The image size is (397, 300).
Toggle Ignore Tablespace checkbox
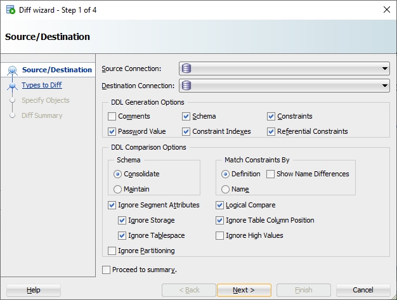point(122,235)
